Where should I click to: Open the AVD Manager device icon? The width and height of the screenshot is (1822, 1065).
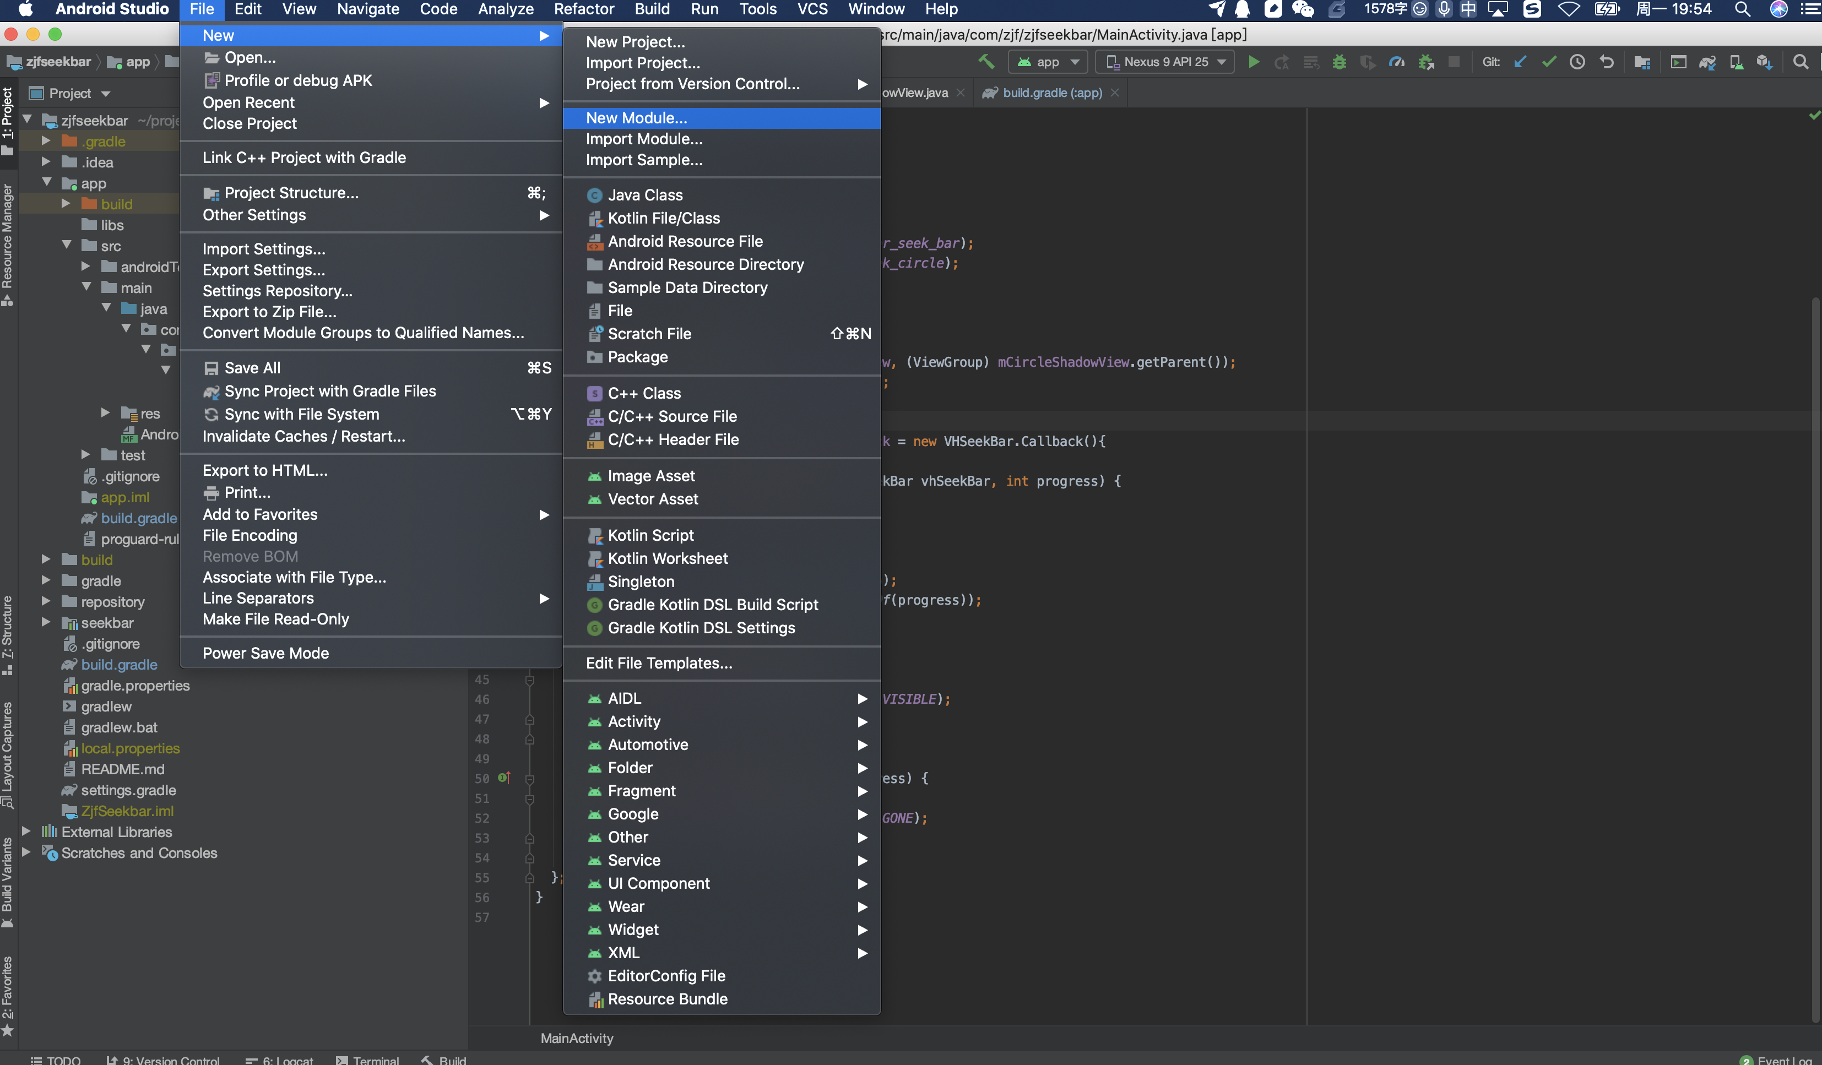tap(1736, 62)
